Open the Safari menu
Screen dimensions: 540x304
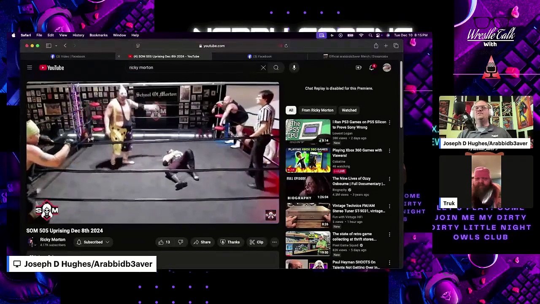[26, 35]
